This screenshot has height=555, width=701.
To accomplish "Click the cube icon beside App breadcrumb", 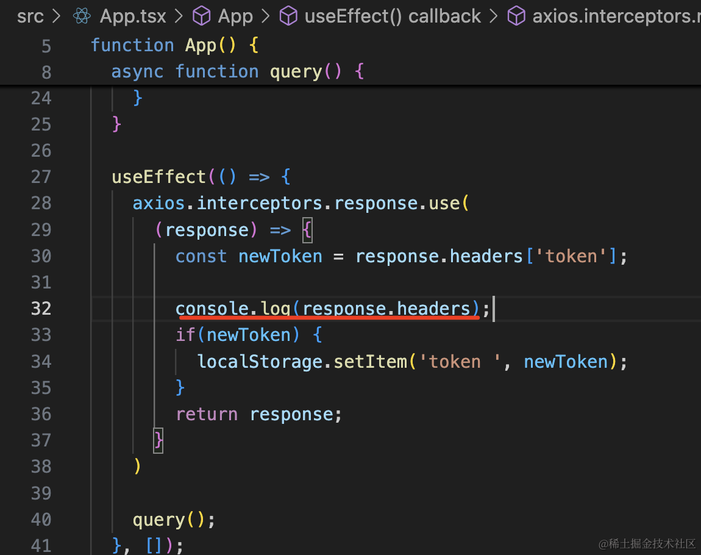I will [202, 16].
